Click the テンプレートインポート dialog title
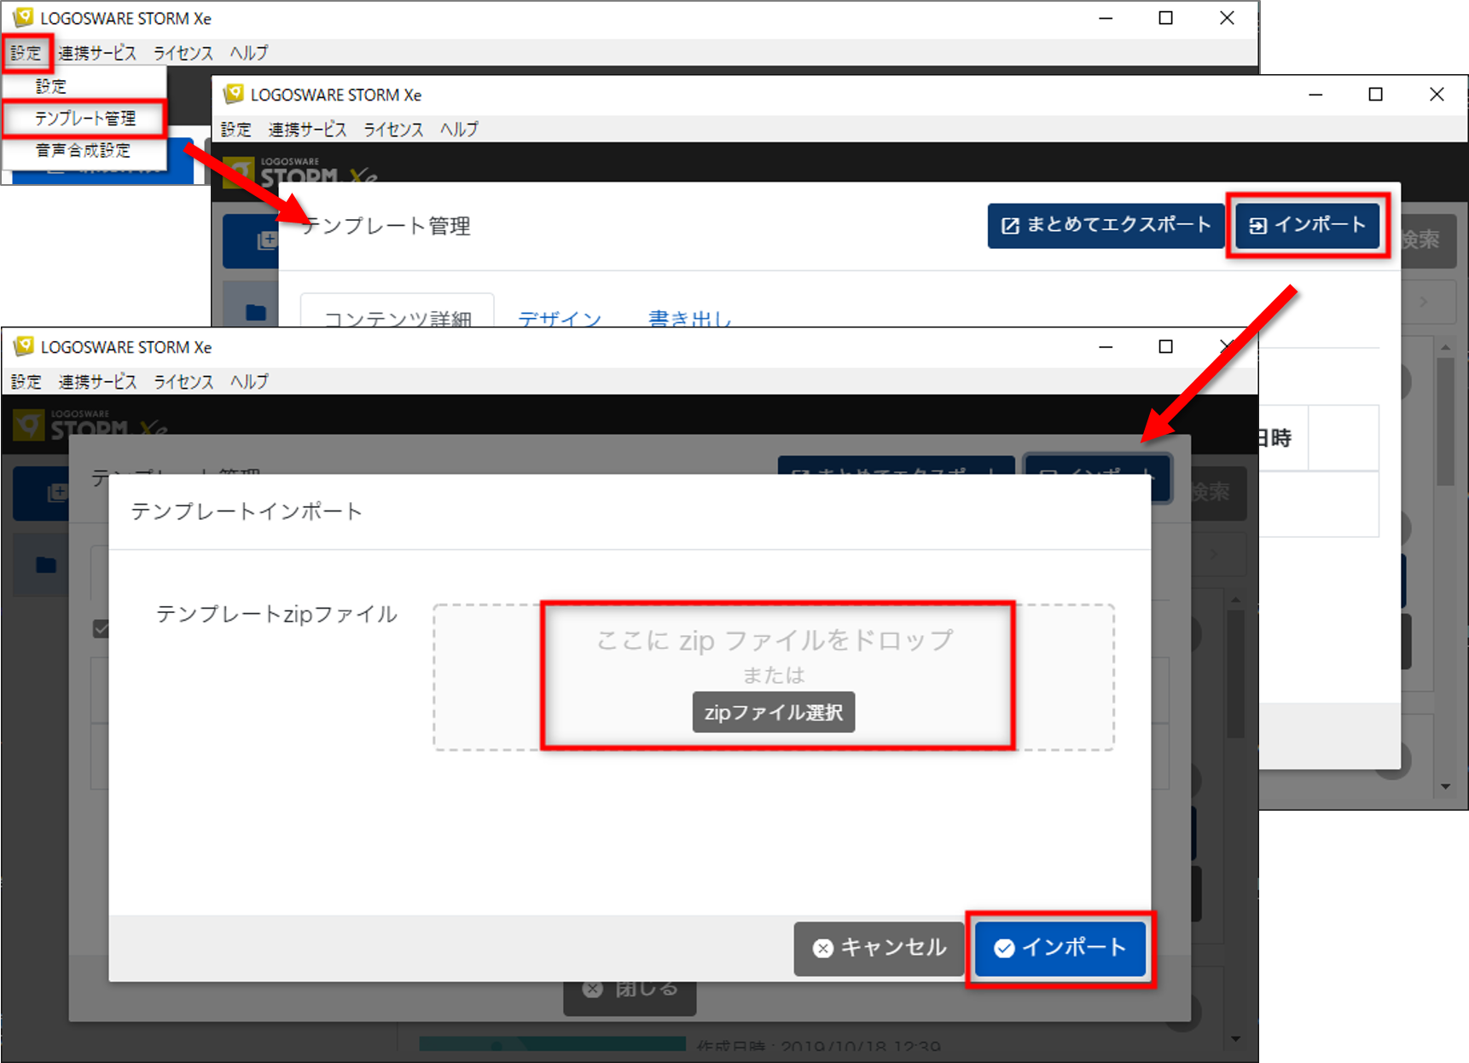The image size is (1469, 1063). tap(247, 511)
